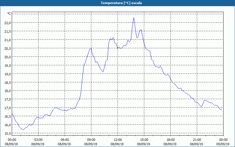Click the 18,5 y-axis label
This screenshot has height=147, width=235.
point(8,82)
